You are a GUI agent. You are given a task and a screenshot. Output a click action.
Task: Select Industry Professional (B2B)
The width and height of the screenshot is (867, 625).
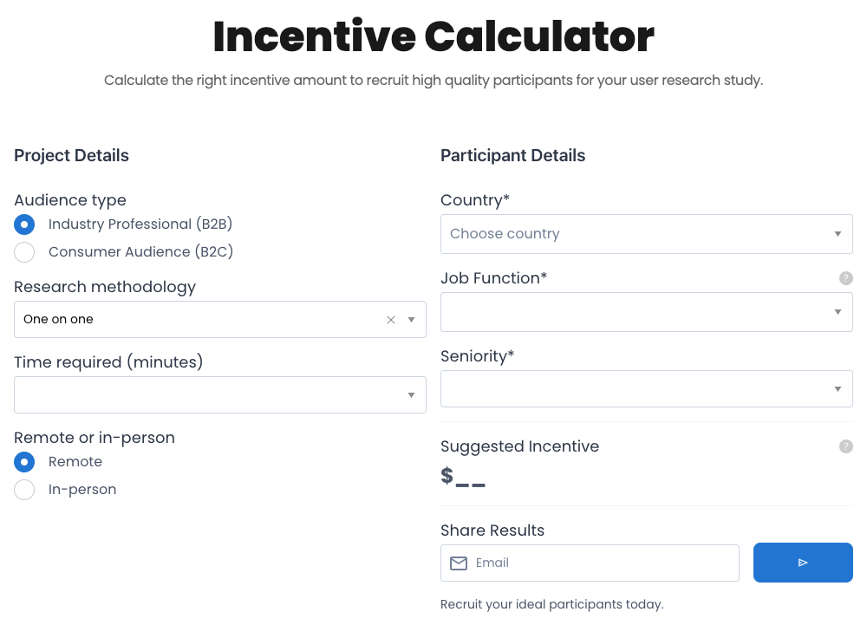pos(24,224)
